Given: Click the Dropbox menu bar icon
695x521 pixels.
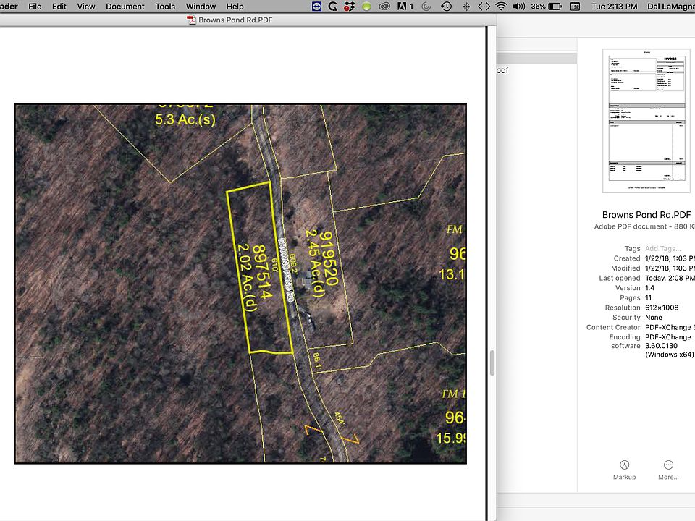Looking at the screenshot, I should tap(349, 7).
